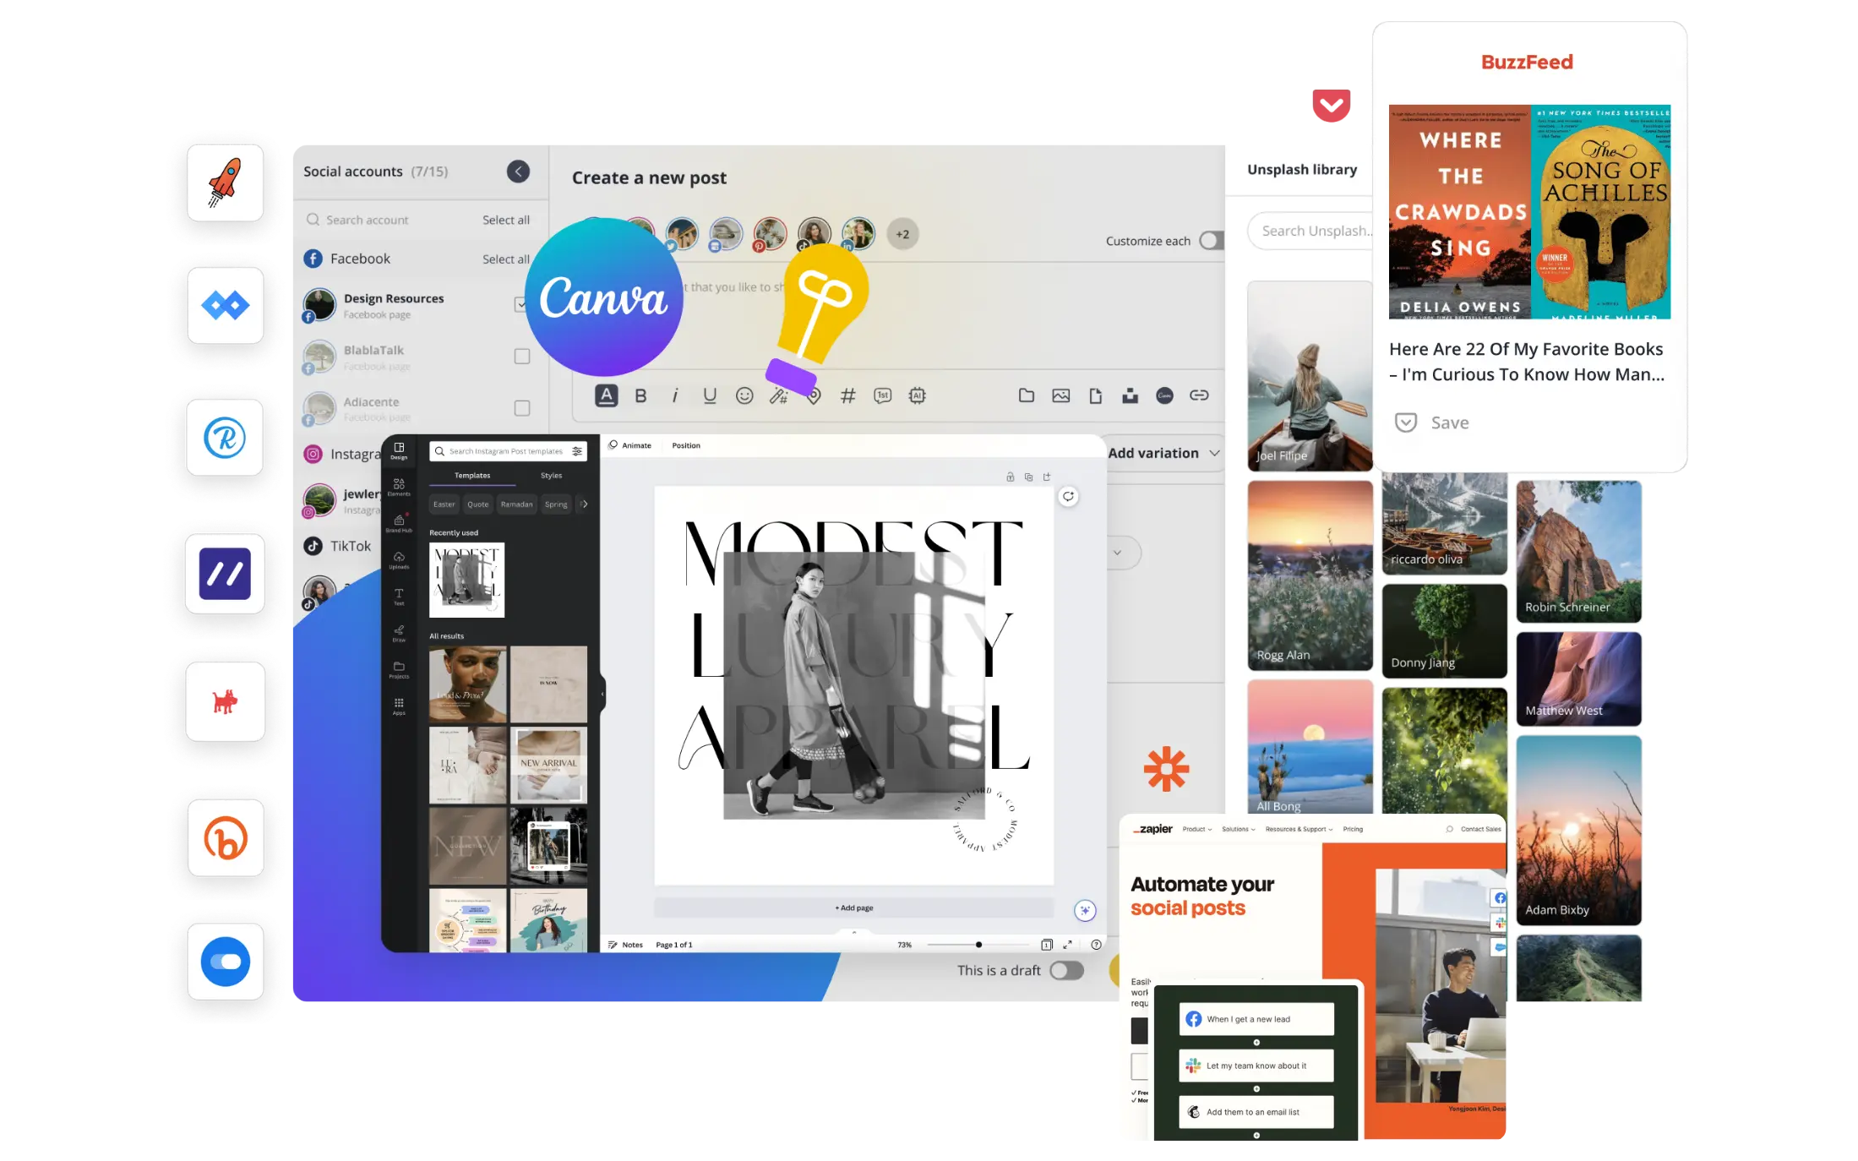The height and width of the screenshot is (1161, 1858).
Task: Select the hashtag insert icon
Action: pos(849,395)
